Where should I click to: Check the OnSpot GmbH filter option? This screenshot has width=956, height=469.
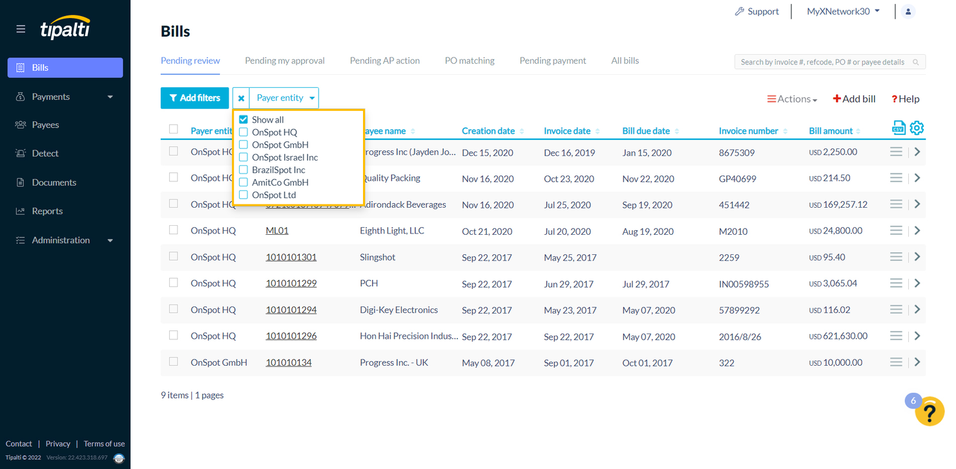[x=244, y=145]
